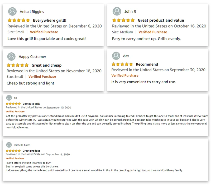
Task: Click the Anita l Riggins reviewer name
Action: click(32, 12)
